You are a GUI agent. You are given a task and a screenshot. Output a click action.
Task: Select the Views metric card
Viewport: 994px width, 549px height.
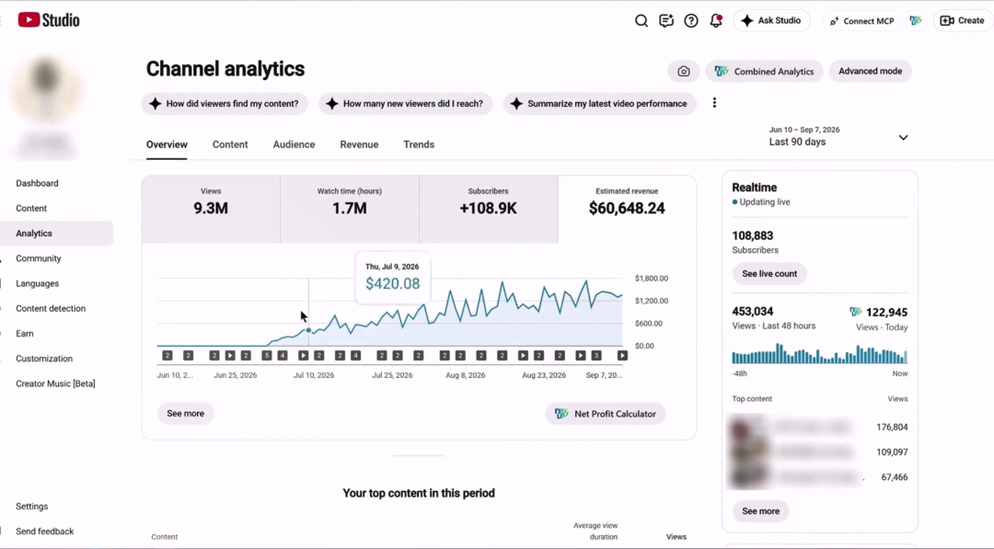[x=211, y=209]
